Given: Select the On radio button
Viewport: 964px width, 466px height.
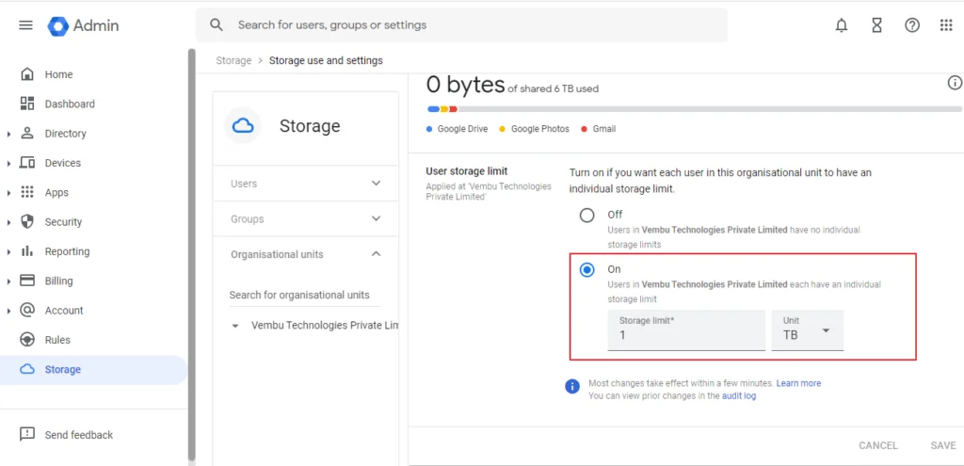Looking at the screenshot, I should point(587,270).
